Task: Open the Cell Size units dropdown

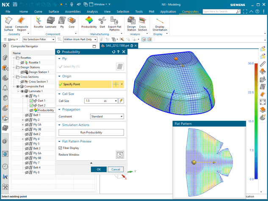Action: [x=116, y=101]
